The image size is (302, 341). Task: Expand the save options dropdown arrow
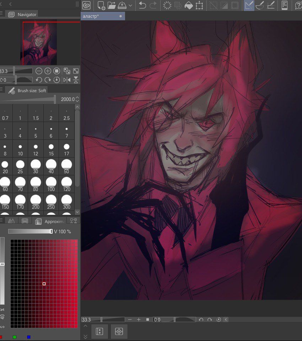(130, 5)
